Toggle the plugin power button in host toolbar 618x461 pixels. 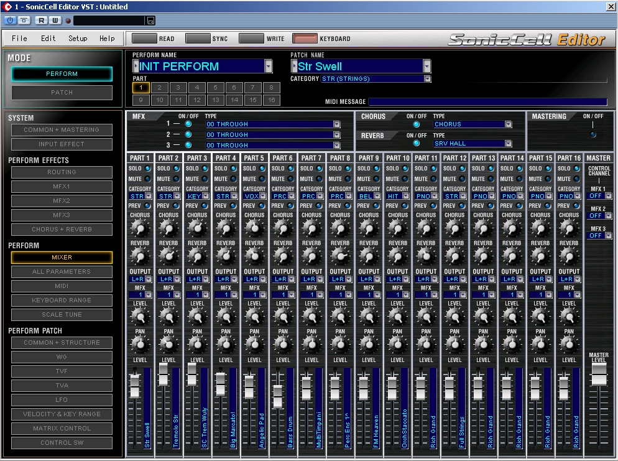[10, 21]
